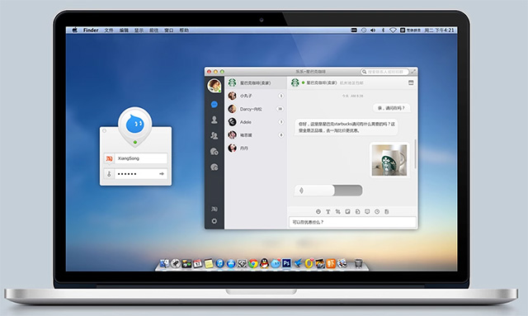
Task: Open text font options T icon
Action: click(x=328, y=211)
